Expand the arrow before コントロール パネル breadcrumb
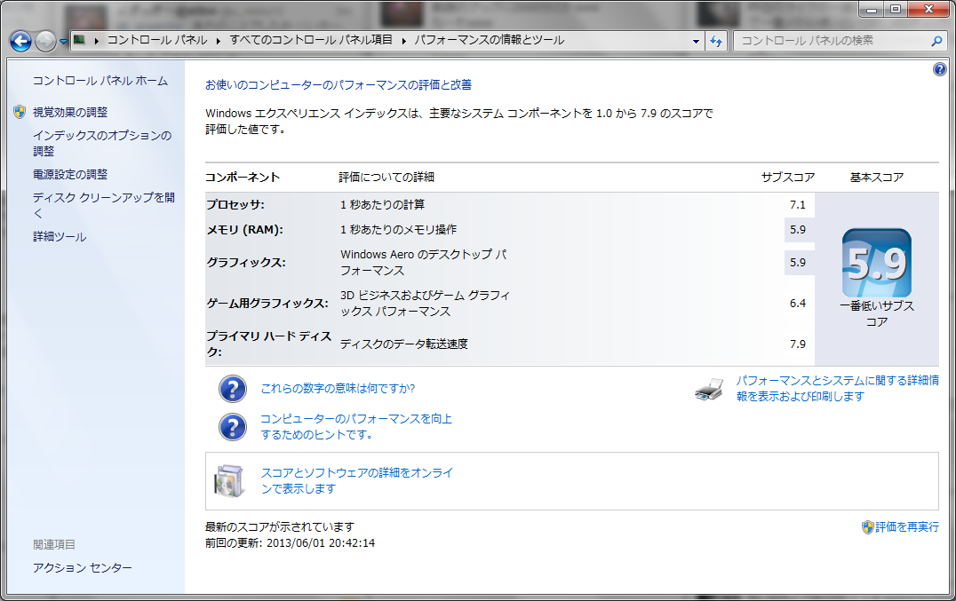 (x=96, y=41)
